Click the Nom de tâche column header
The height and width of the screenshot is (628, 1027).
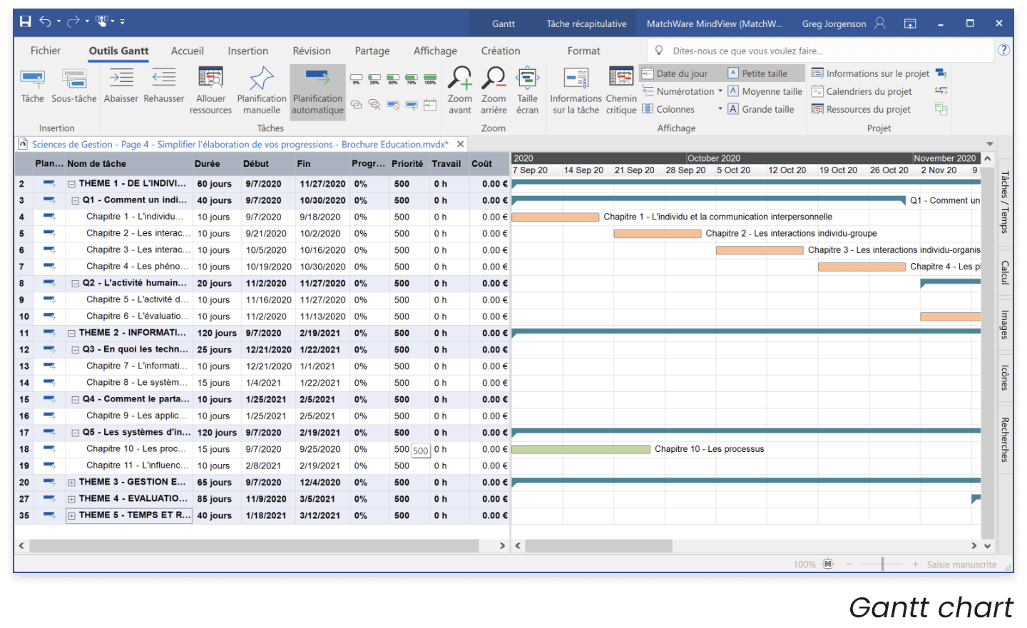(x=128, y=164)
